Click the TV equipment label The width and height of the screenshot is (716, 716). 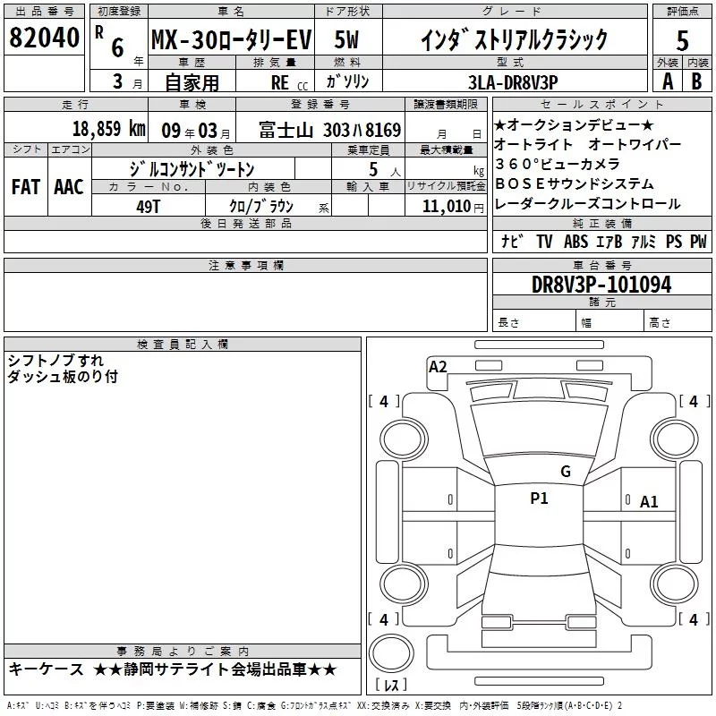544,241
